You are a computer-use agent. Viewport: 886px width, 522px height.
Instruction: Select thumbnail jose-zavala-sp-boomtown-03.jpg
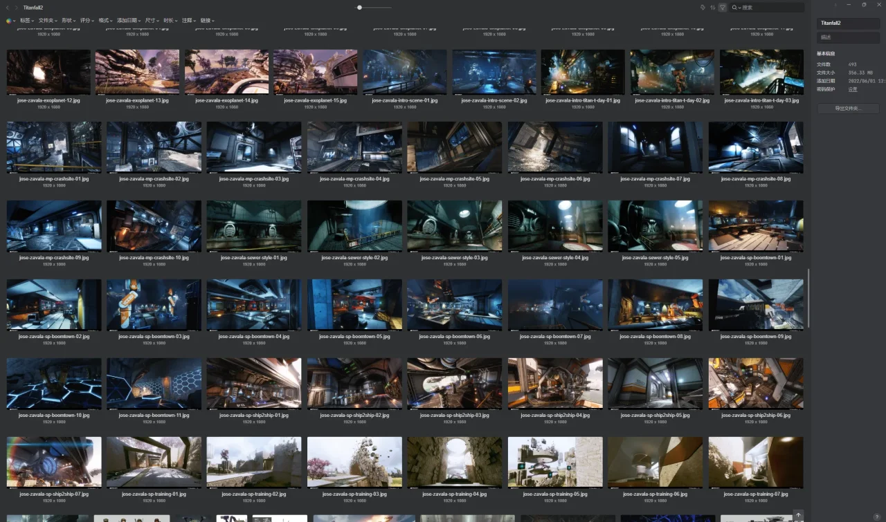[154, 305]
